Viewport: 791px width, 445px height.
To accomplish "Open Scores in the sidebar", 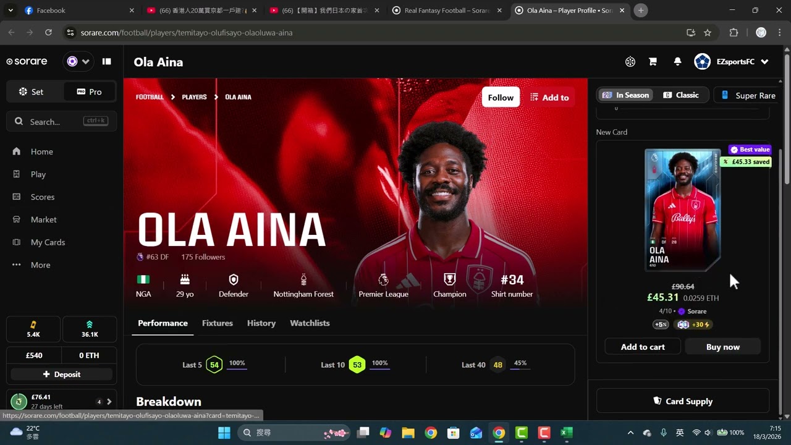I will pos(43,197).
